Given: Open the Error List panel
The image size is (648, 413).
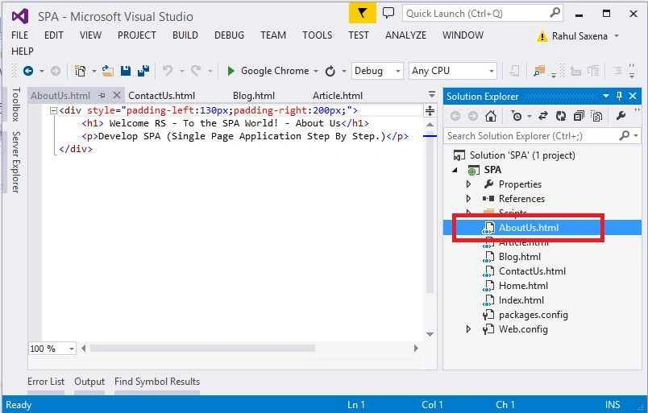Looking at the screenshot, I should click(46, 381).
